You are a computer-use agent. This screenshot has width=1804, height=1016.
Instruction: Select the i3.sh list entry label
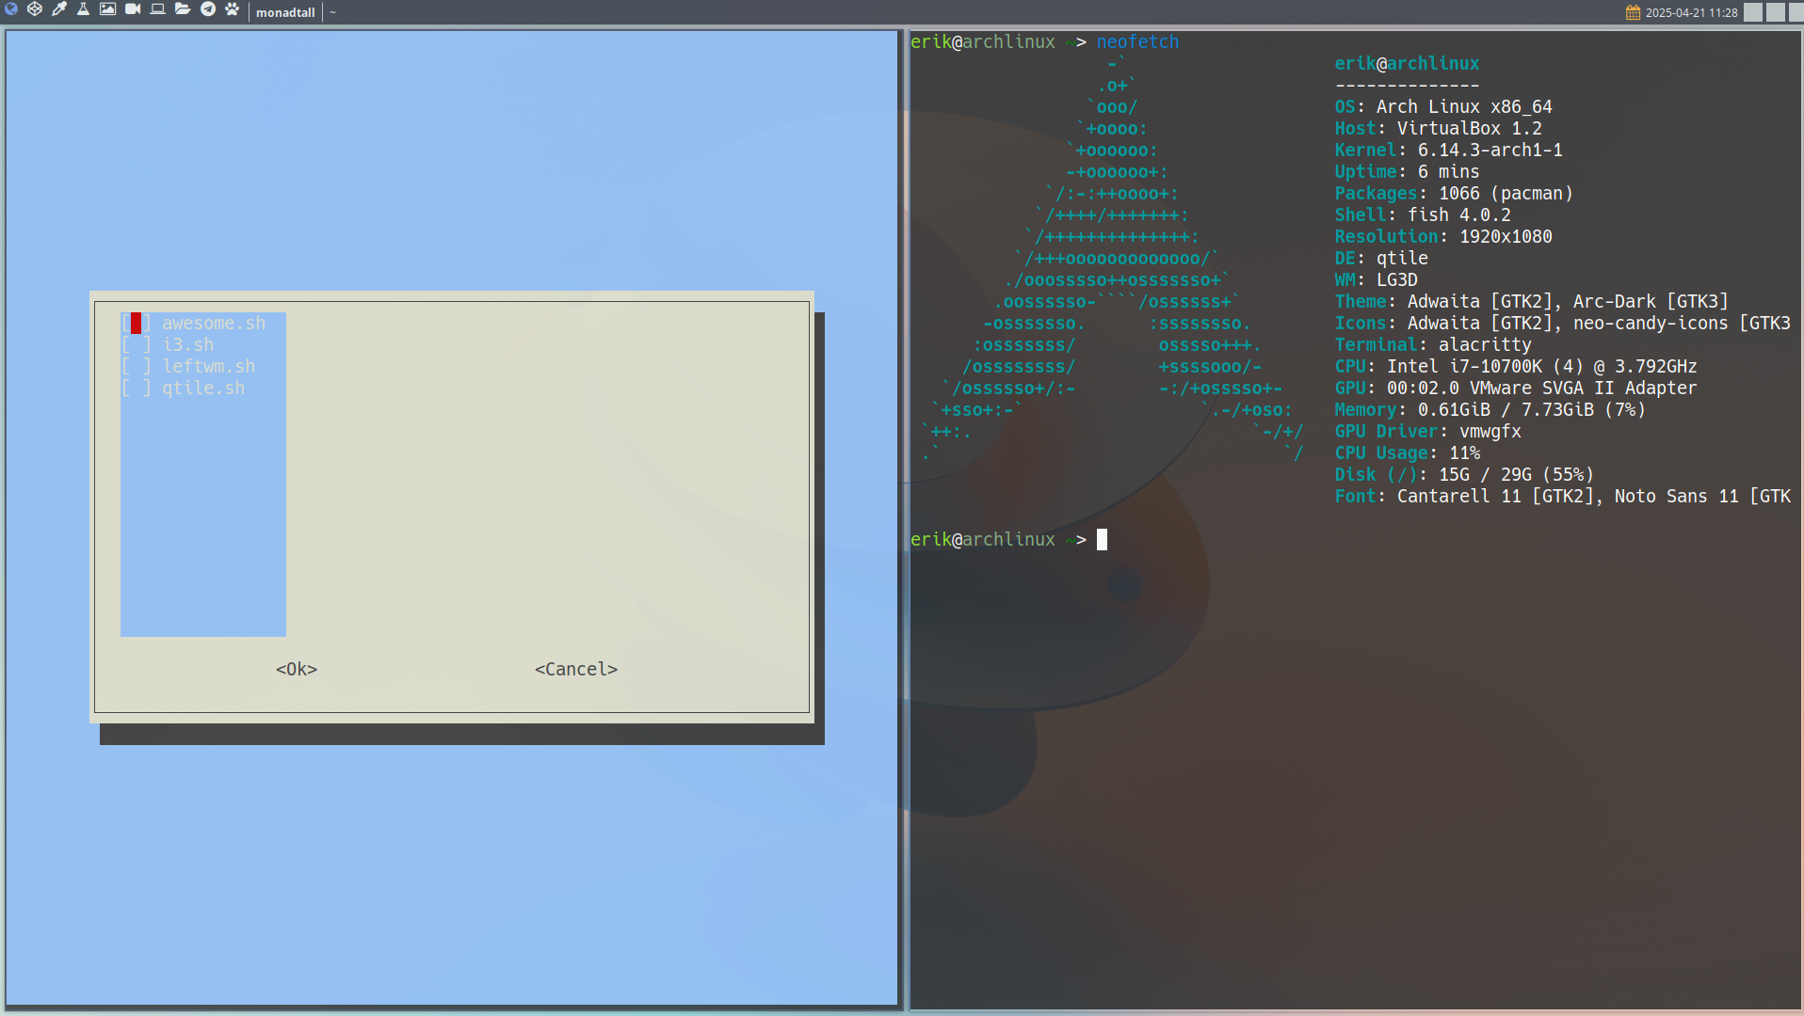pyautogui.click(x=188, y=345)
